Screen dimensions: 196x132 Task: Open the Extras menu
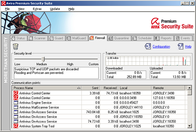[x=37, y=9]
